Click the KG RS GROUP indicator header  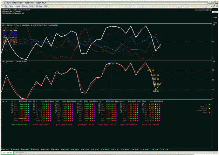[x=30, y=26]
